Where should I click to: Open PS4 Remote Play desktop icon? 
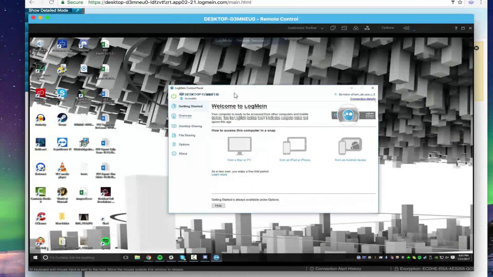(62, 46)
